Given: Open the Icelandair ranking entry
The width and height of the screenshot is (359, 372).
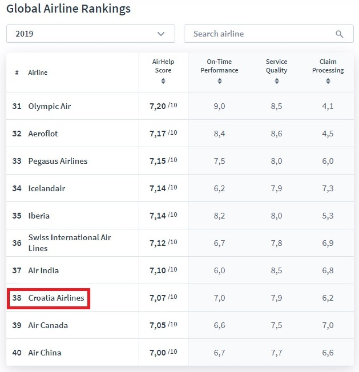Looking at the screenshot, I should tap(47, 188).
